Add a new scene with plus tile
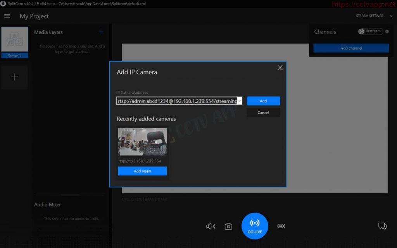The height and width of the screenshot is (248, 397). 15,77
